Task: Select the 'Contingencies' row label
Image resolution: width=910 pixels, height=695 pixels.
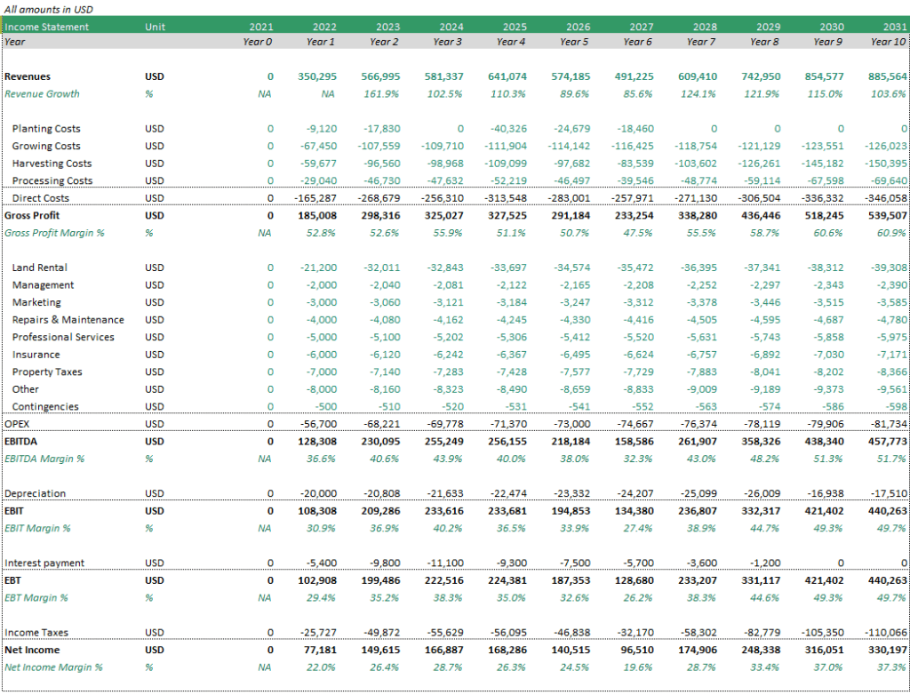Action: coord(45,407)
